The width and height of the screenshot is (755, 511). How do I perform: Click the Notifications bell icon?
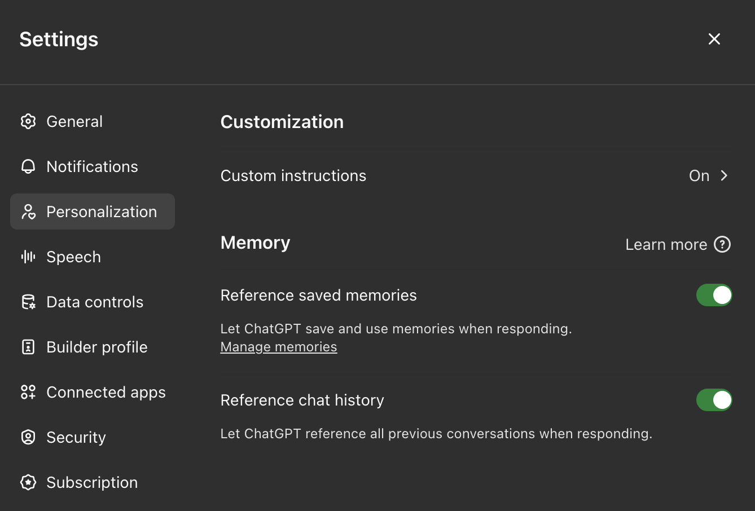tap(28, 166)
